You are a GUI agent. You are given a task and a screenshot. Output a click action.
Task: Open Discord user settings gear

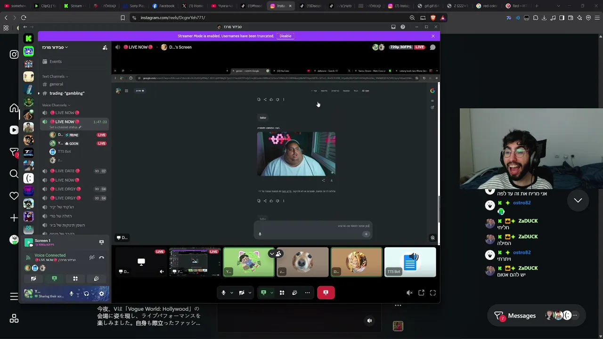101,294
